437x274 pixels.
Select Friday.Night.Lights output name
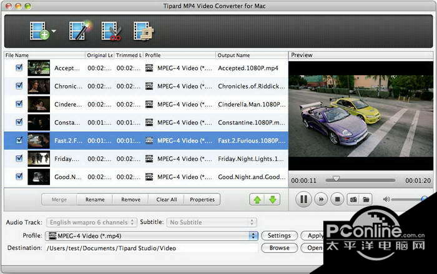(251, 159)
